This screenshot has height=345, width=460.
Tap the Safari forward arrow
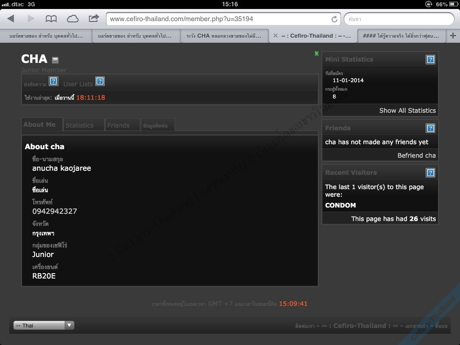coord(31,19)
